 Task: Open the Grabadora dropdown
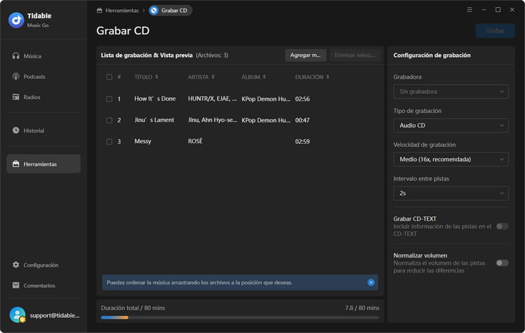[x=451, y=91]
